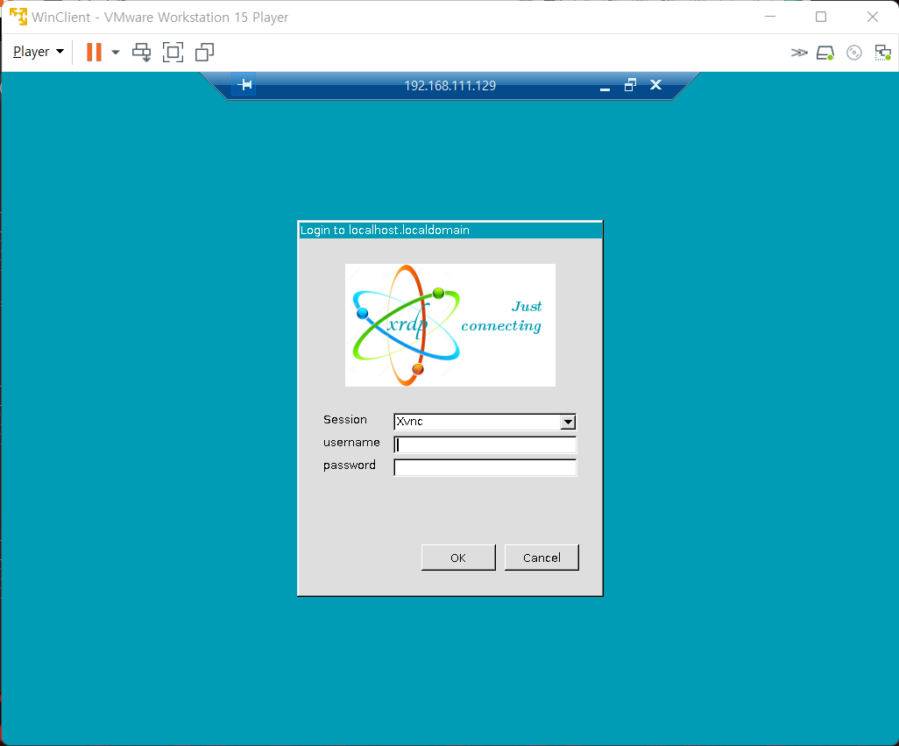The width and height of the screenshot is (899, 746).
Task: Click the CD/DVD drive device icon
Action: tap(853, 53)
